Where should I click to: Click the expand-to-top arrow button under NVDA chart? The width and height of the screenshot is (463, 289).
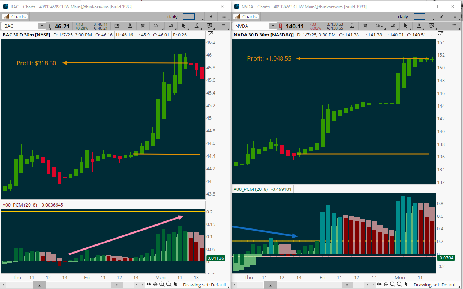pos(270,285)
